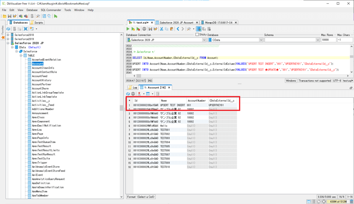Open the SQL Commander menu

point(51,10)
